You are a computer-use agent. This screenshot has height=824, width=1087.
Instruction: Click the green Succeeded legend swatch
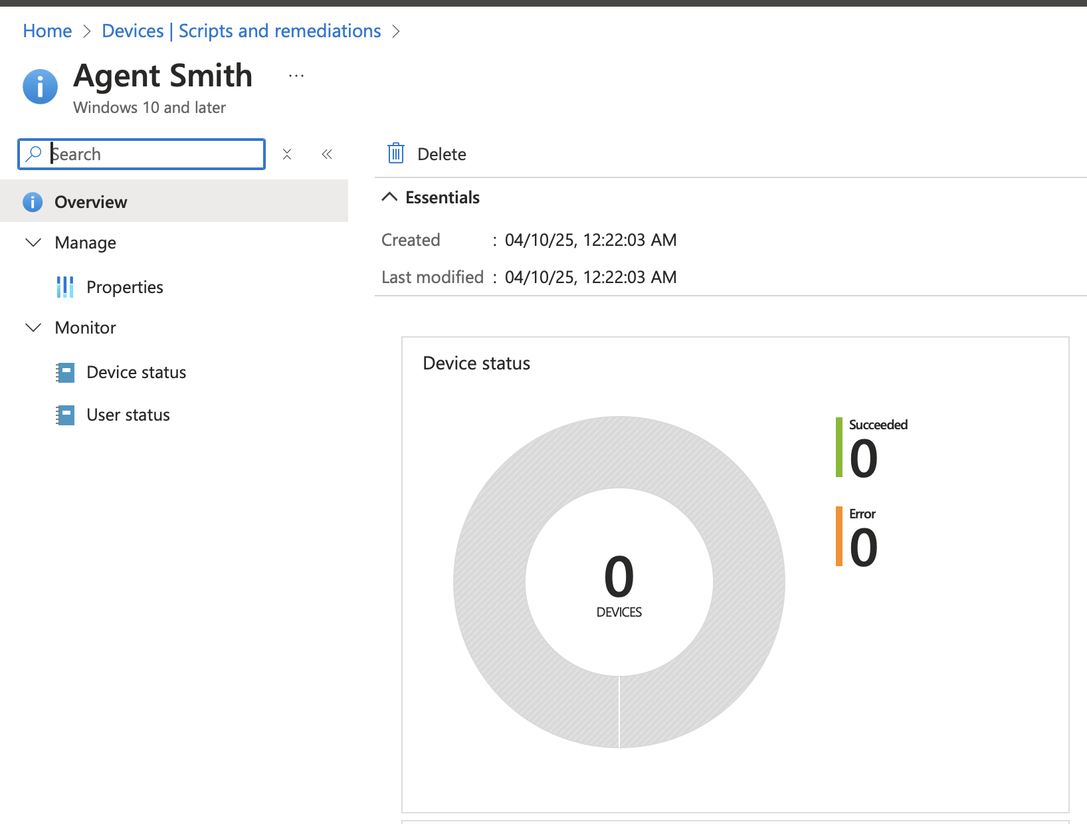[839, 447]
